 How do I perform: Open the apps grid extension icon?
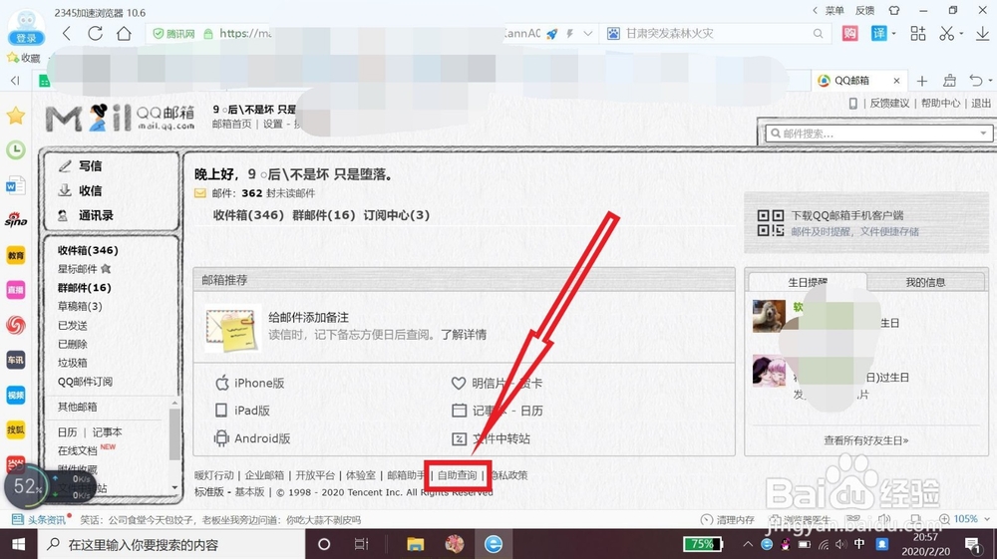917,34
